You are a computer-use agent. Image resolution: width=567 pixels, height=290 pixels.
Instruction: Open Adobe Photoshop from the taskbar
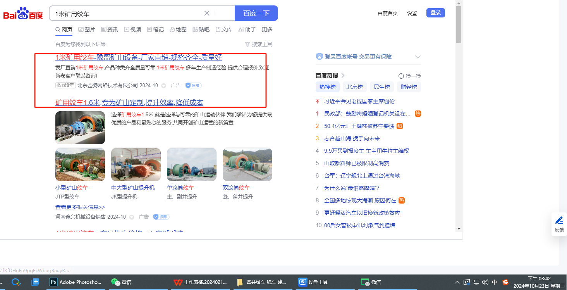point(76,282)
